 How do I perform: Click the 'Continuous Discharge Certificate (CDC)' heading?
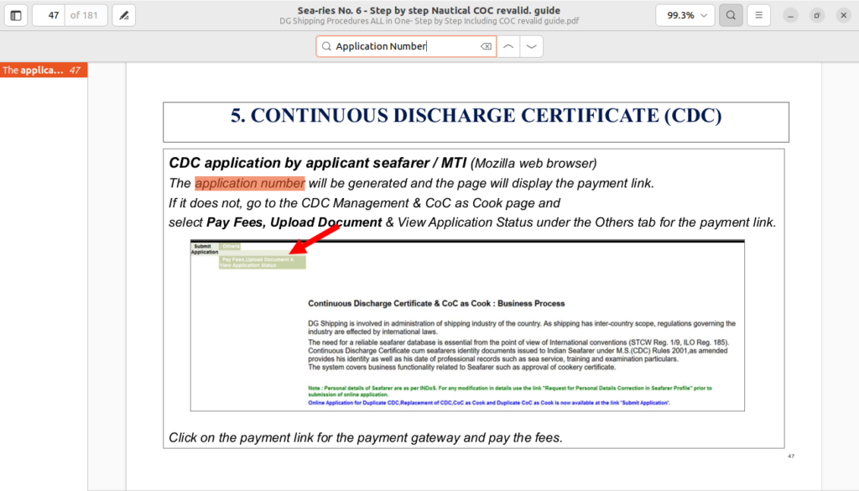pyautogui.click(x=475, y=116)
